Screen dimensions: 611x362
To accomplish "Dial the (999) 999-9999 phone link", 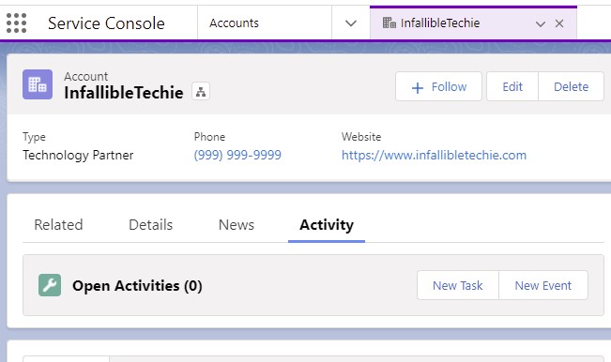I will pyautogui.click(x=237, y=155).
